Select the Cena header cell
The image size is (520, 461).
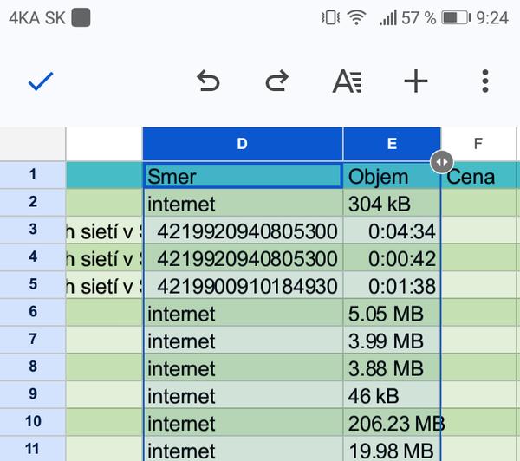point(480,177)
